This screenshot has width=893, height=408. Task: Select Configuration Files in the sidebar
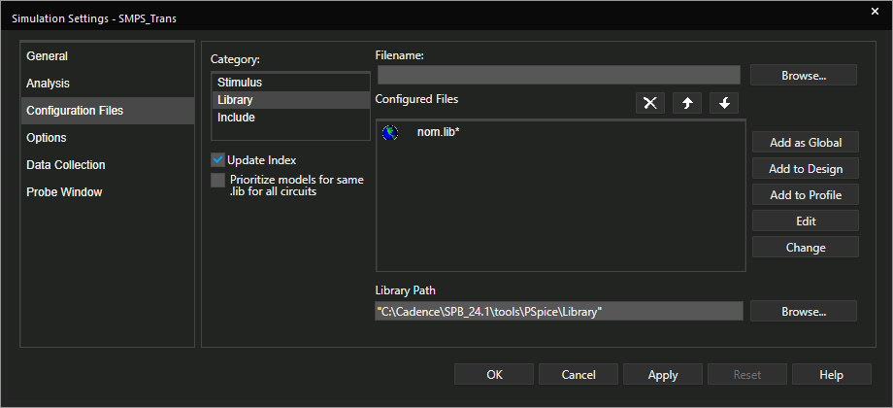pos(107,111)
